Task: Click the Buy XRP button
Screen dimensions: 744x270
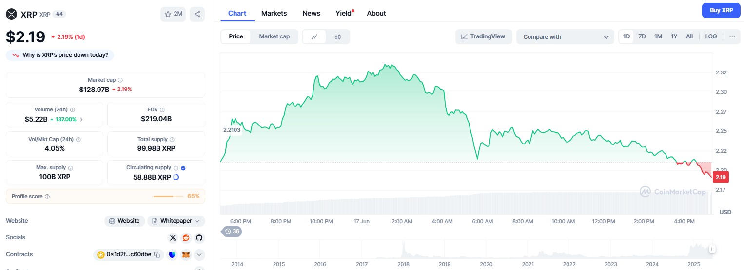Action: [x=721, y=10]
